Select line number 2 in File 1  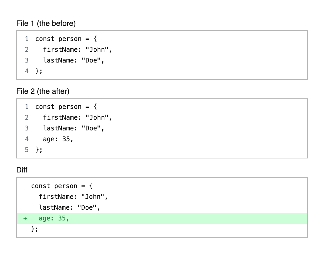(26, 50)
